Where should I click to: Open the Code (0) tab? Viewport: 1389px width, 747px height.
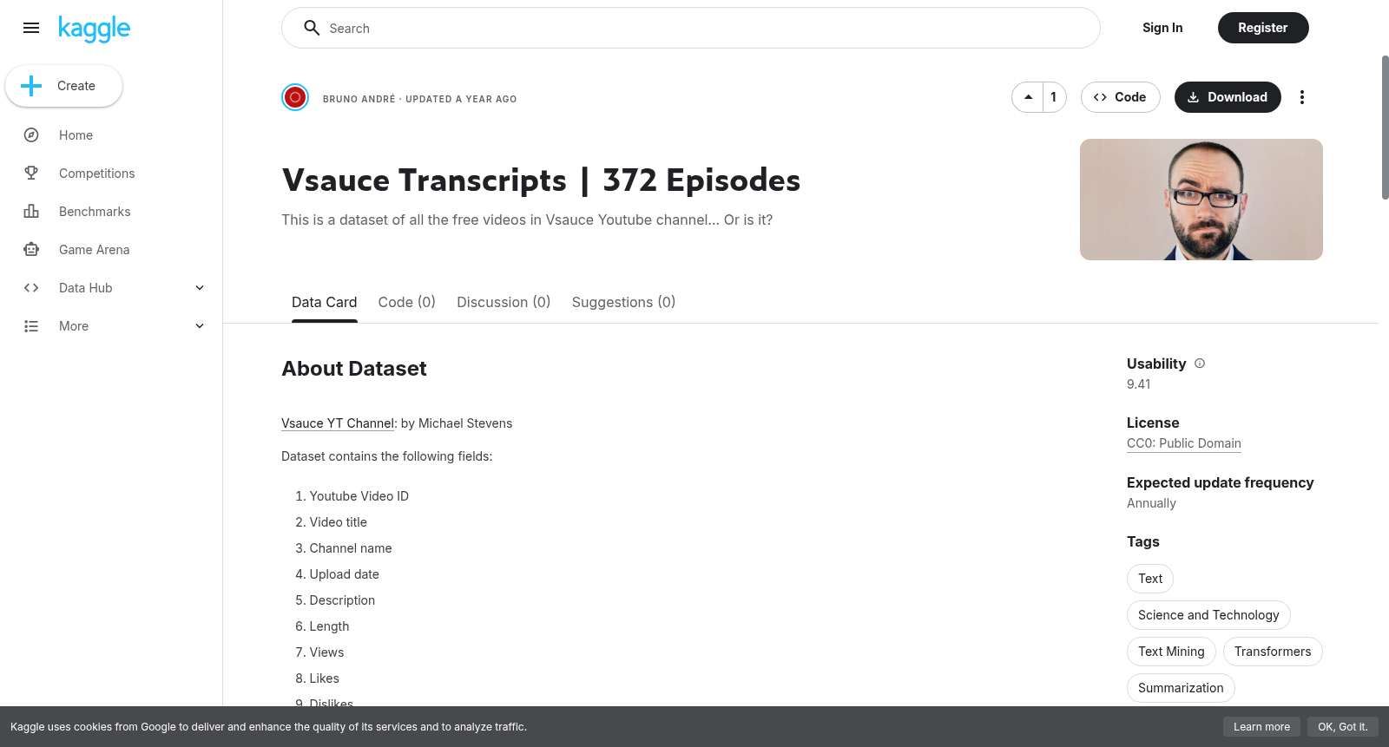click(x=406, y=302)
